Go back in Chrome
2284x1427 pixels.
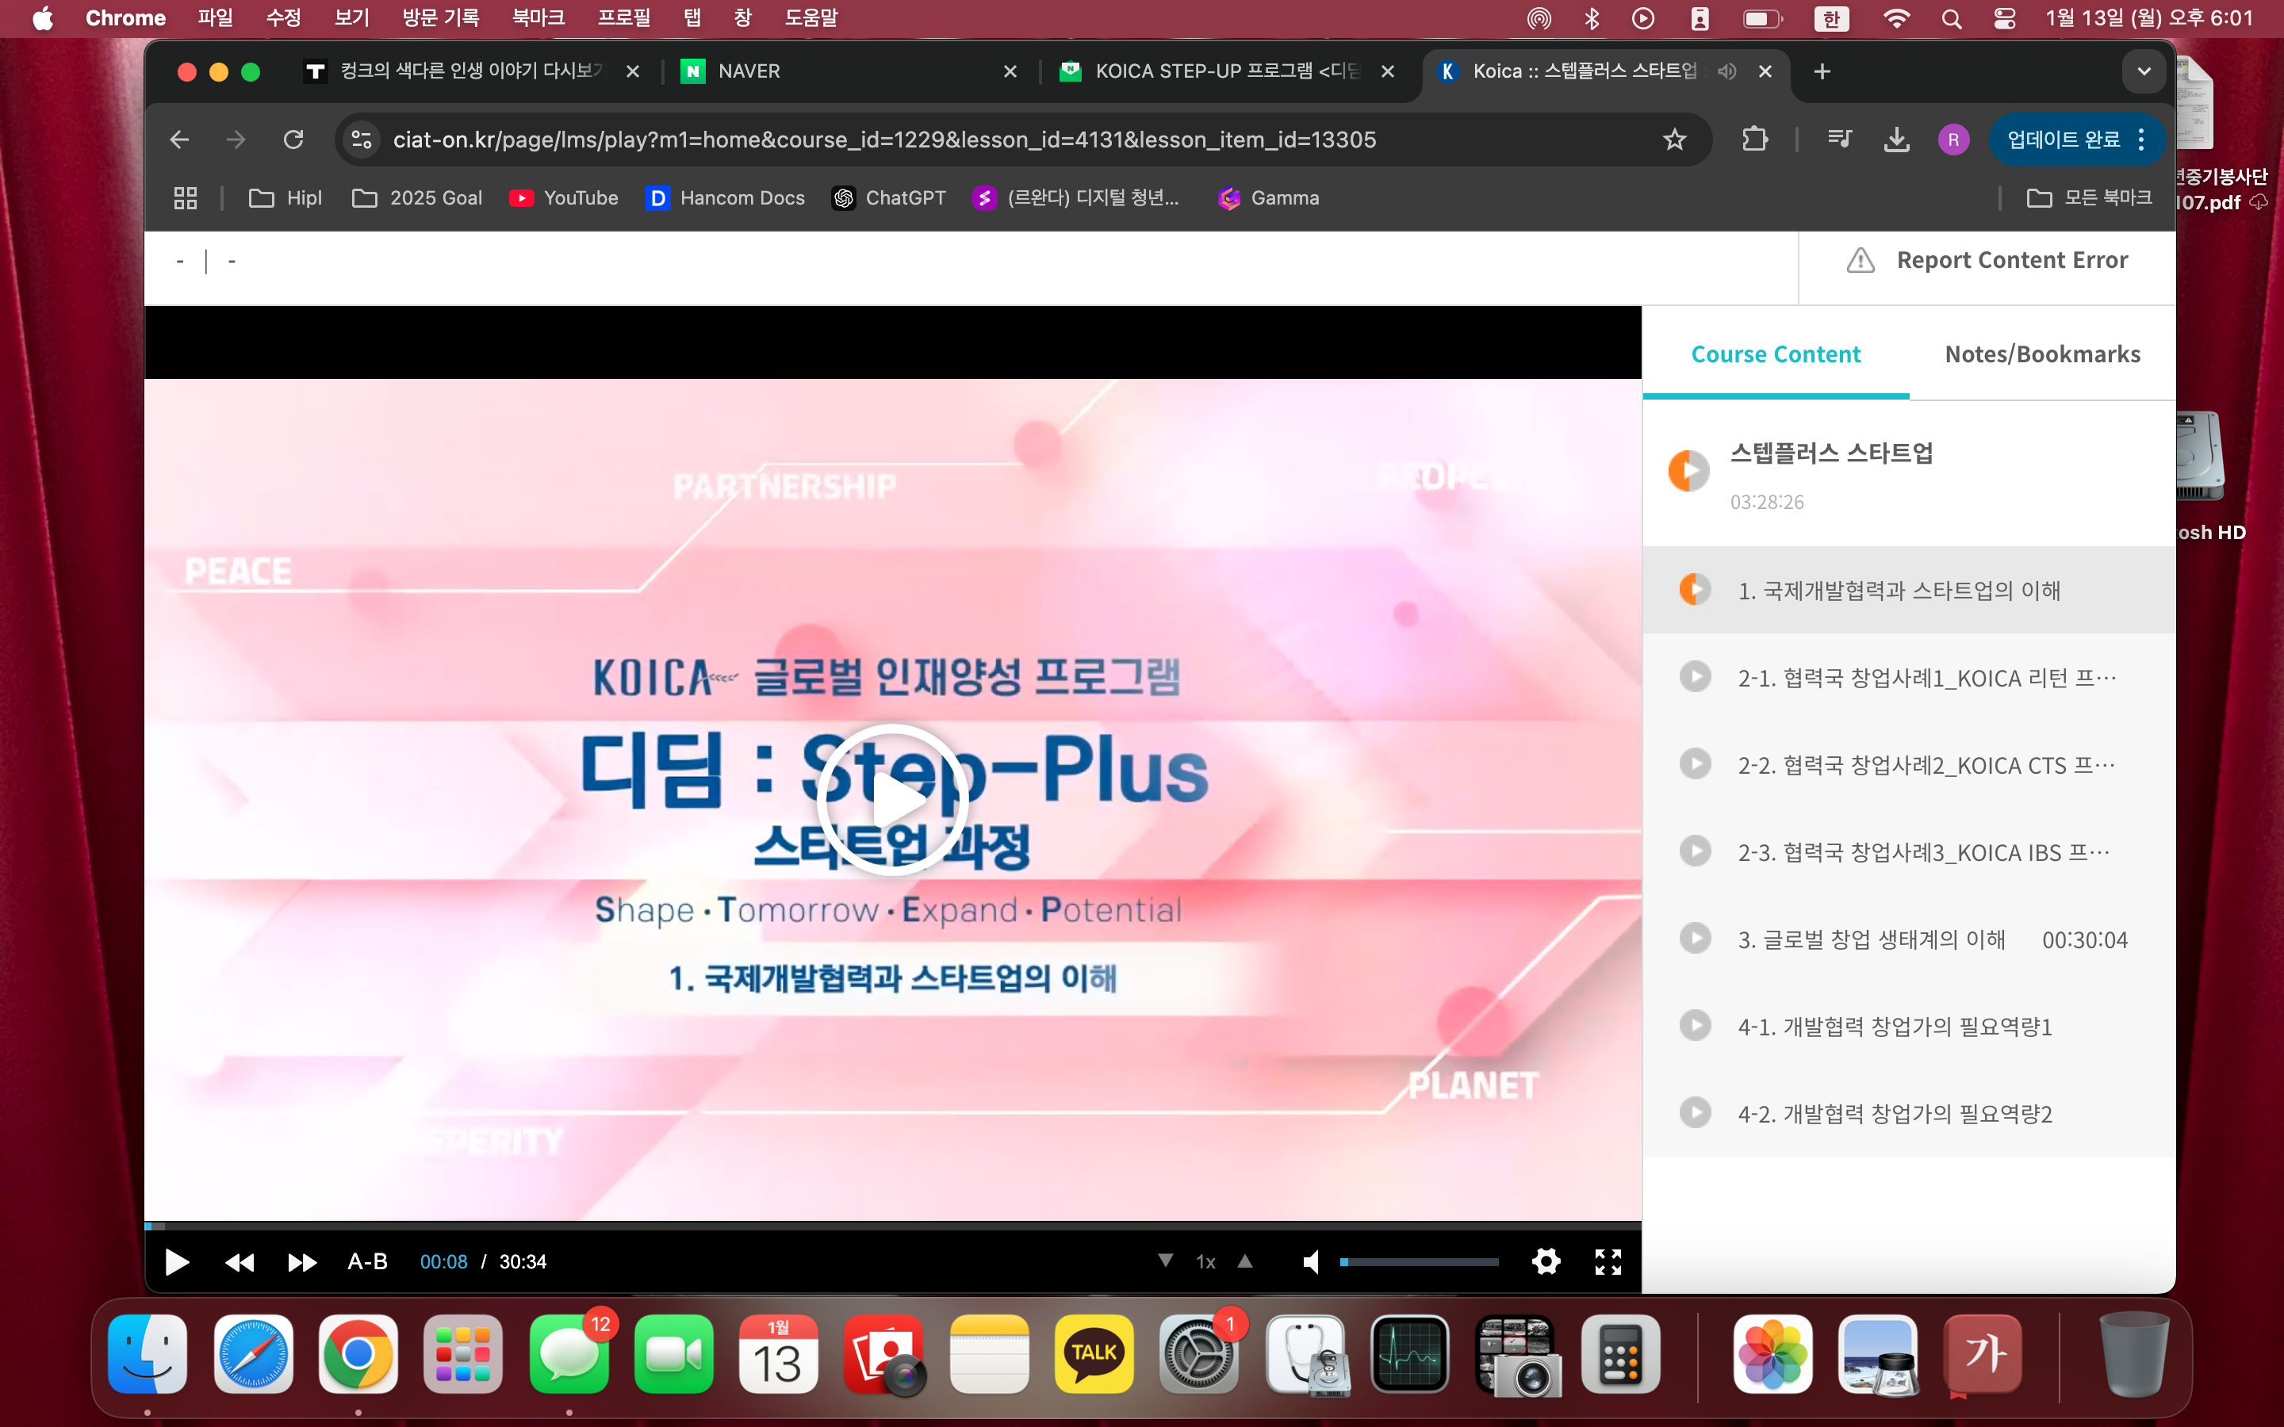pyautogui.click(x=179, y=140)
